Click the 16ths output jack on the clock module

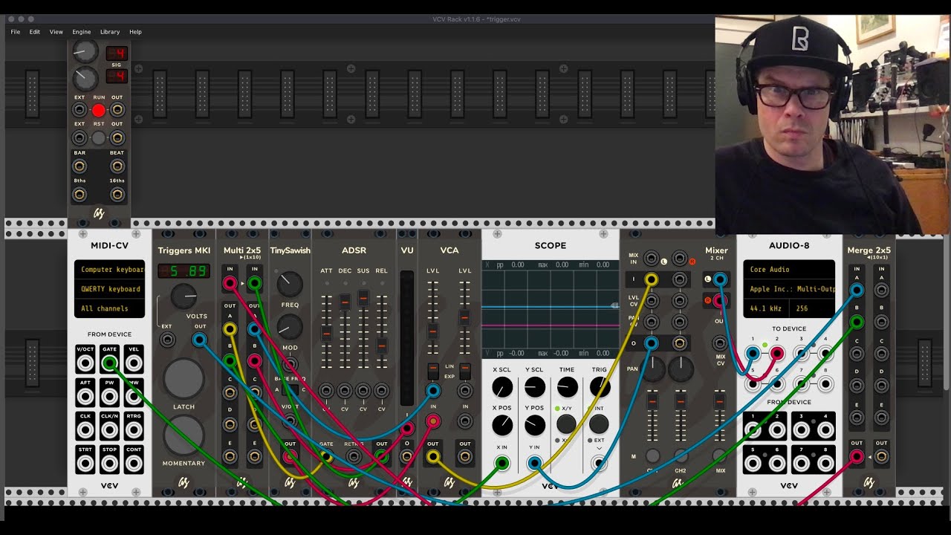[x=117, y=195]
